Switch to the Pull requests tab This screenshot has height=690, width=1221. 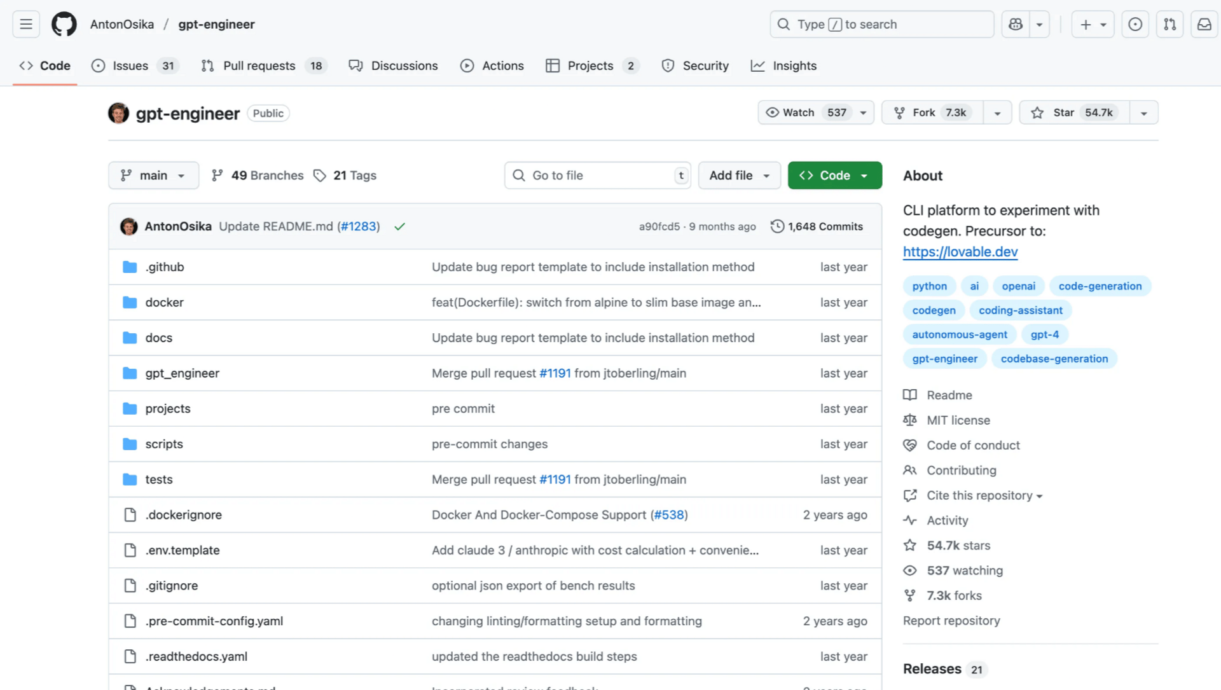[259, 66]
